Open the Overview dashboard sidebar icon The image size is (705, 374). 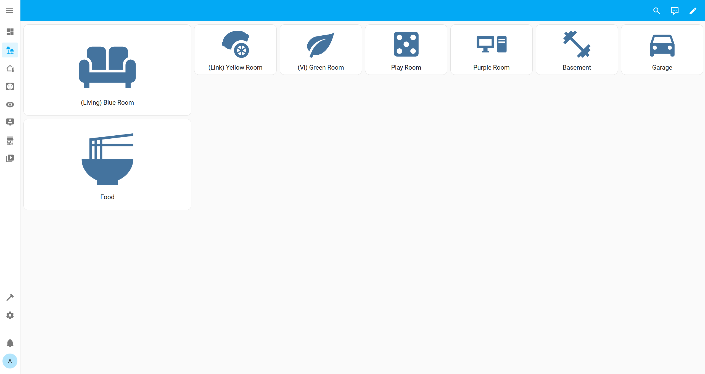pyautogui.click(x=10, y=32)
